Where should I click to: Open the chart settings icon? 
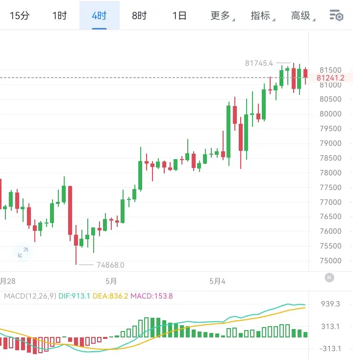pyautogui.click(x=336, y=15)
